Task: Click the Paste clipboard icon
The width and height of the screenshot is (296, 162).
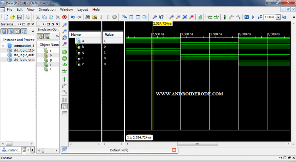Action: coord(51,17)
